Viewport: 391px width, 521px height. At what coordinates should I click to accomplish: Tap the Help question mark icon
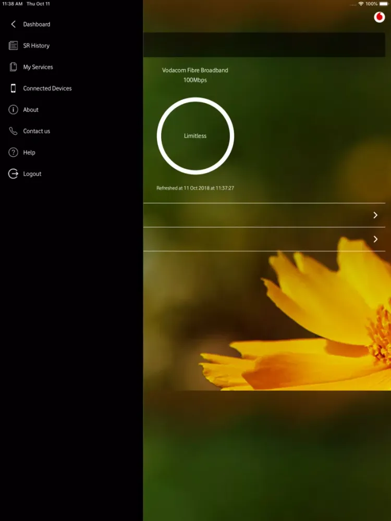point(14,153)
